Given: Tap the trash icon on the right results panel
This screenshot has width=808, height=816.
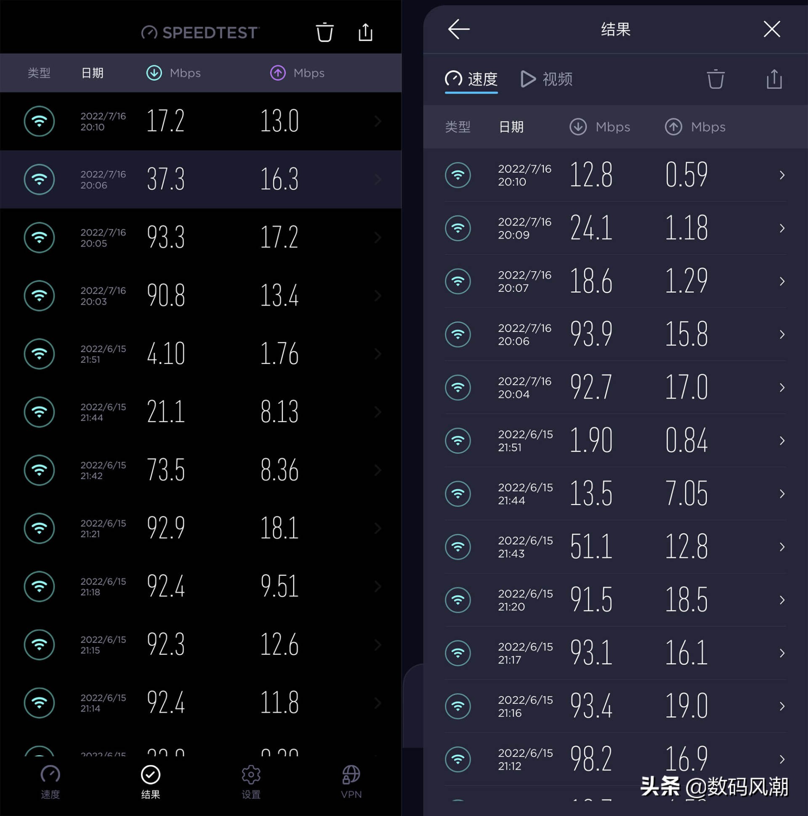Looking at the screenshot, I should 715,79.
